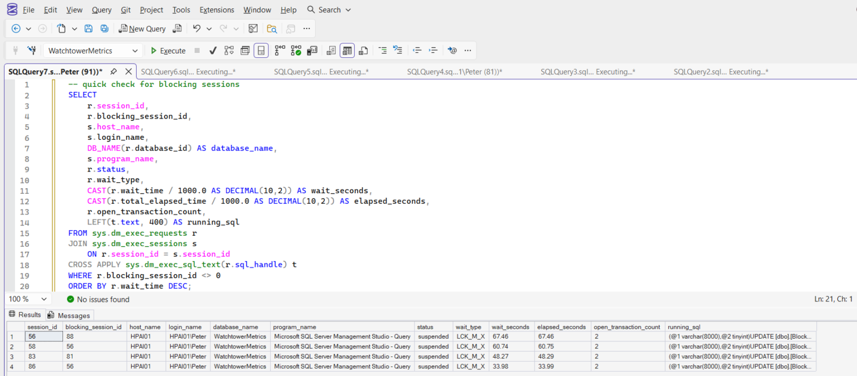Image resolution: width=857 pixels, height=376 pixels.
Task: Click the Comment Out Selected Lines icon
Action: coord(382,51)
